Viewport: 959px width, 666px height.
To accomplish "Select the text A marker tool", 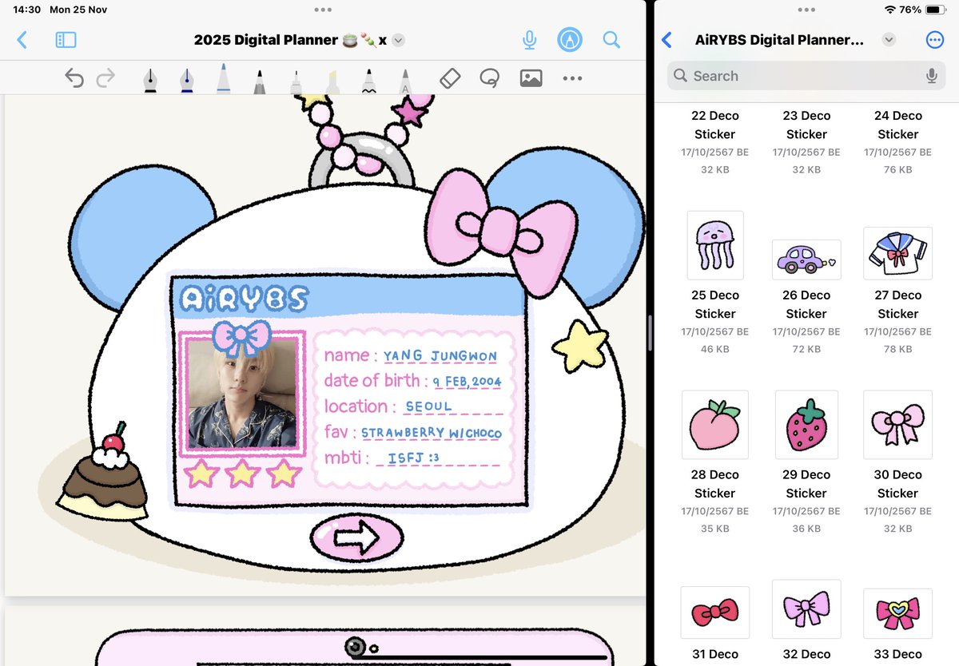I will [405, 80].
